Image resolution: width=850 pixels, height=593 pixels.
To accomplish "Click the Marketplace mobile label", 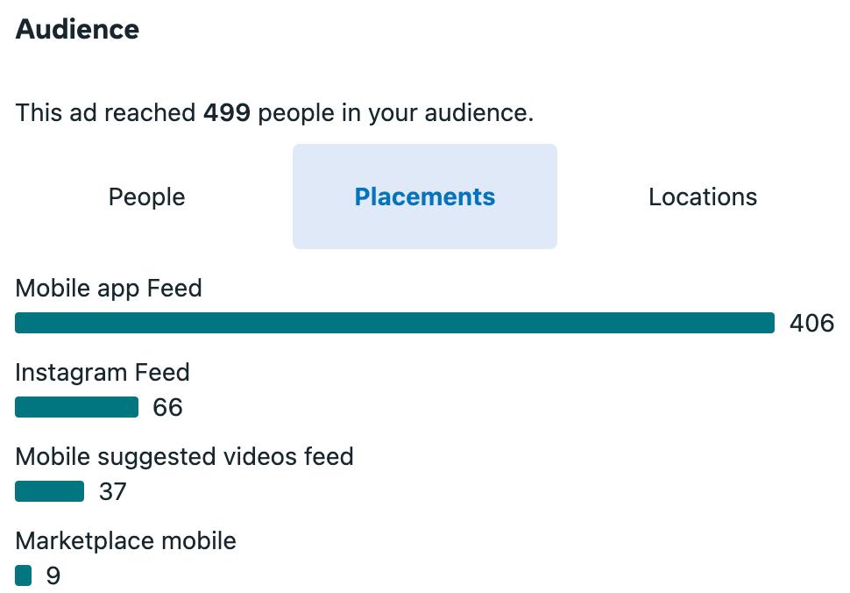I will [126, 541].
